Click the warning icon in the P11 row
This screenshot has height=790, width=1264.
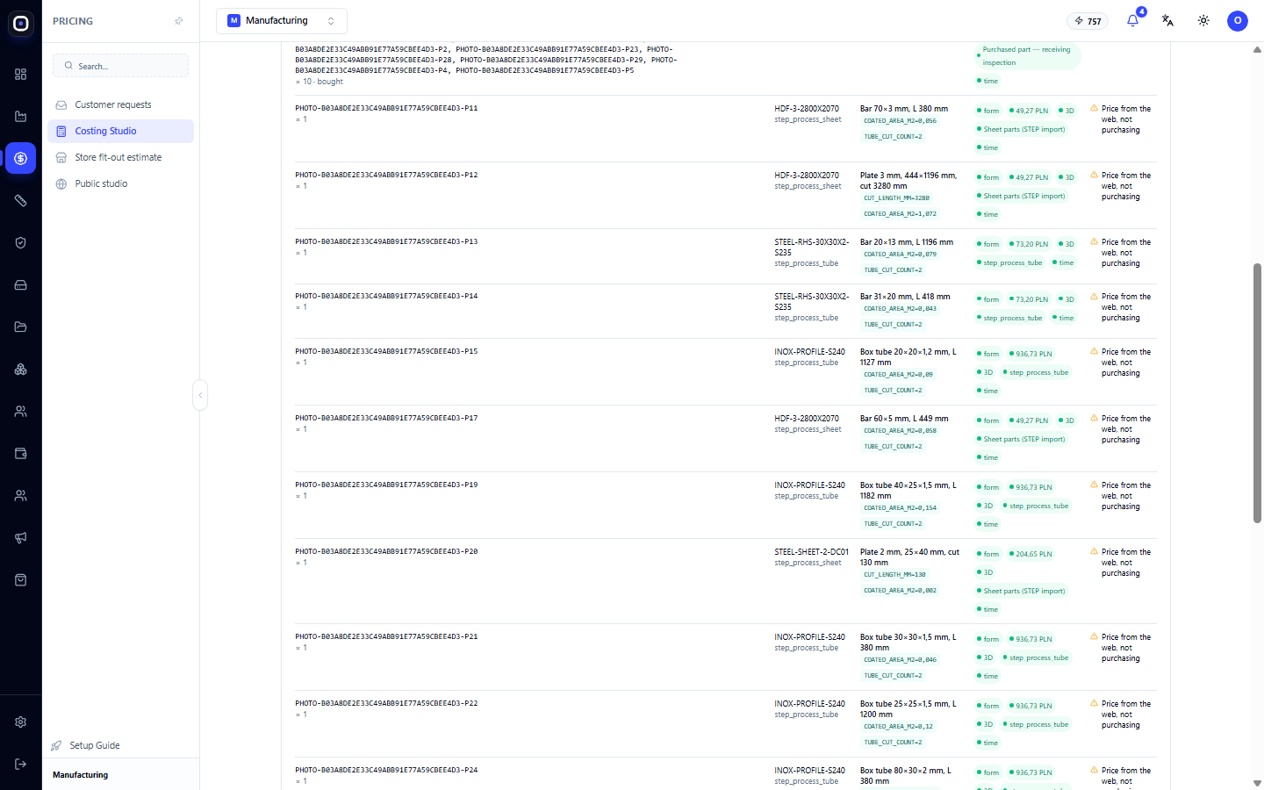coord(1095,109)
